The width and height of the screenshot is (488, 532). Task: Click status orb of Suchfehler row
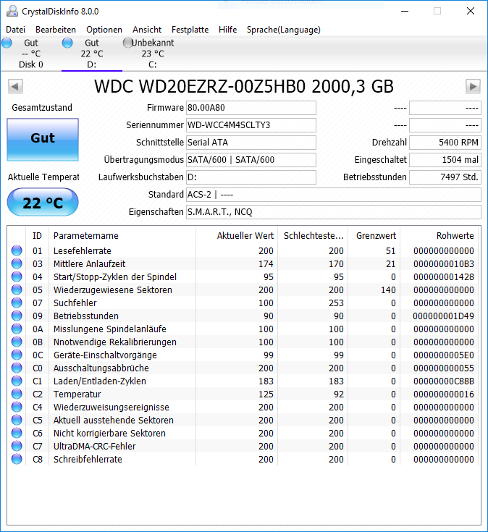tap(17, 303)
